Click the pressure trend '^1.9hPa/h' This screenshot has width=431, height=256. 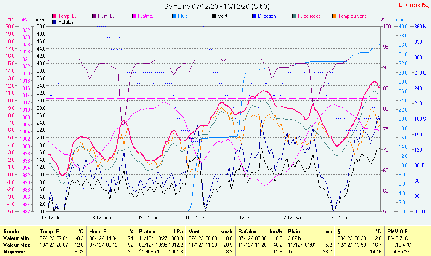point(150,252)
